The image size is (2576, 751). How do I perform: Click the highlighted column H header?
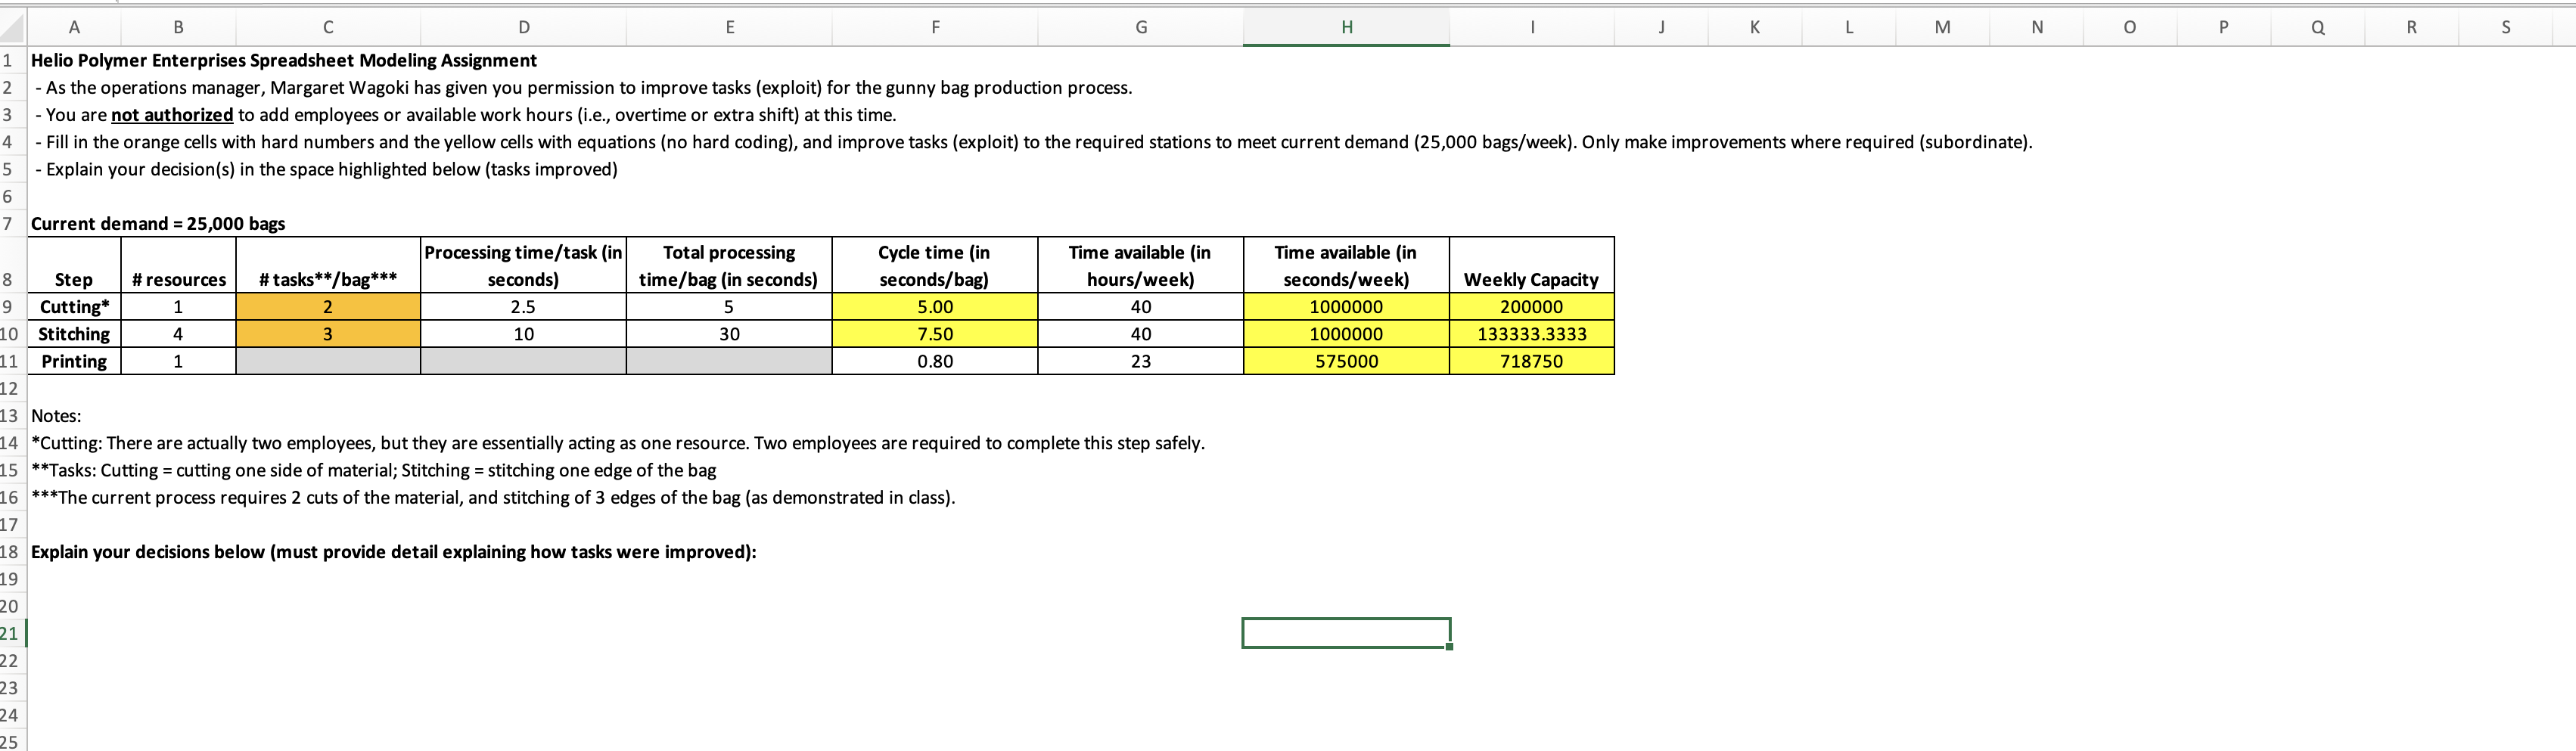[1347, 27]
